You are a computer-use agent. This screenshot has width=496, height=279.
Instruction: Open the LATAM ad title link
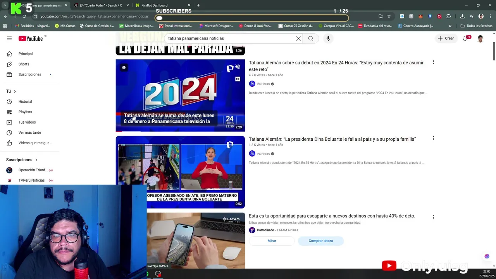tap(332, 216)
